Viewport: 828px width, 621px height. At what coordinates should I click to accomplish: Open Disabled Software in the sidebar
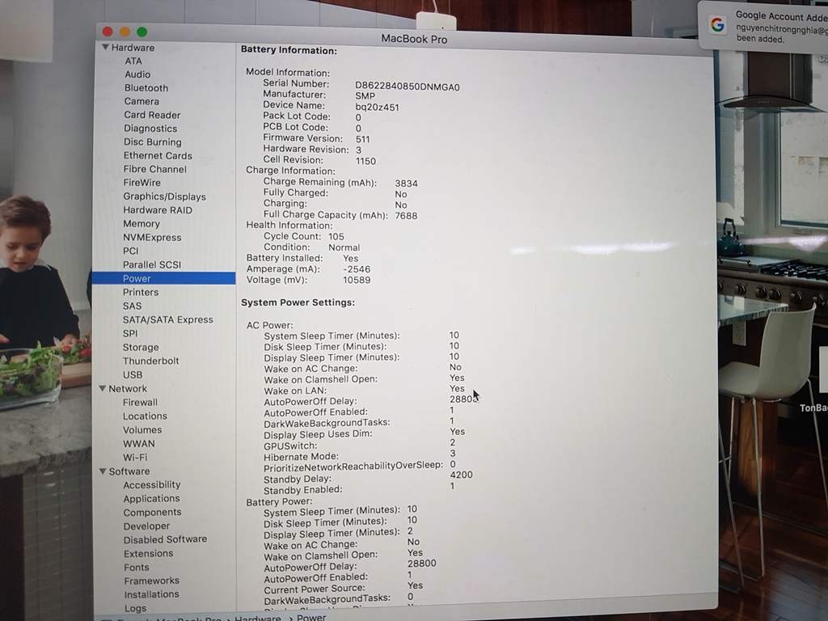pyautogui.click(x=165, y=539)
